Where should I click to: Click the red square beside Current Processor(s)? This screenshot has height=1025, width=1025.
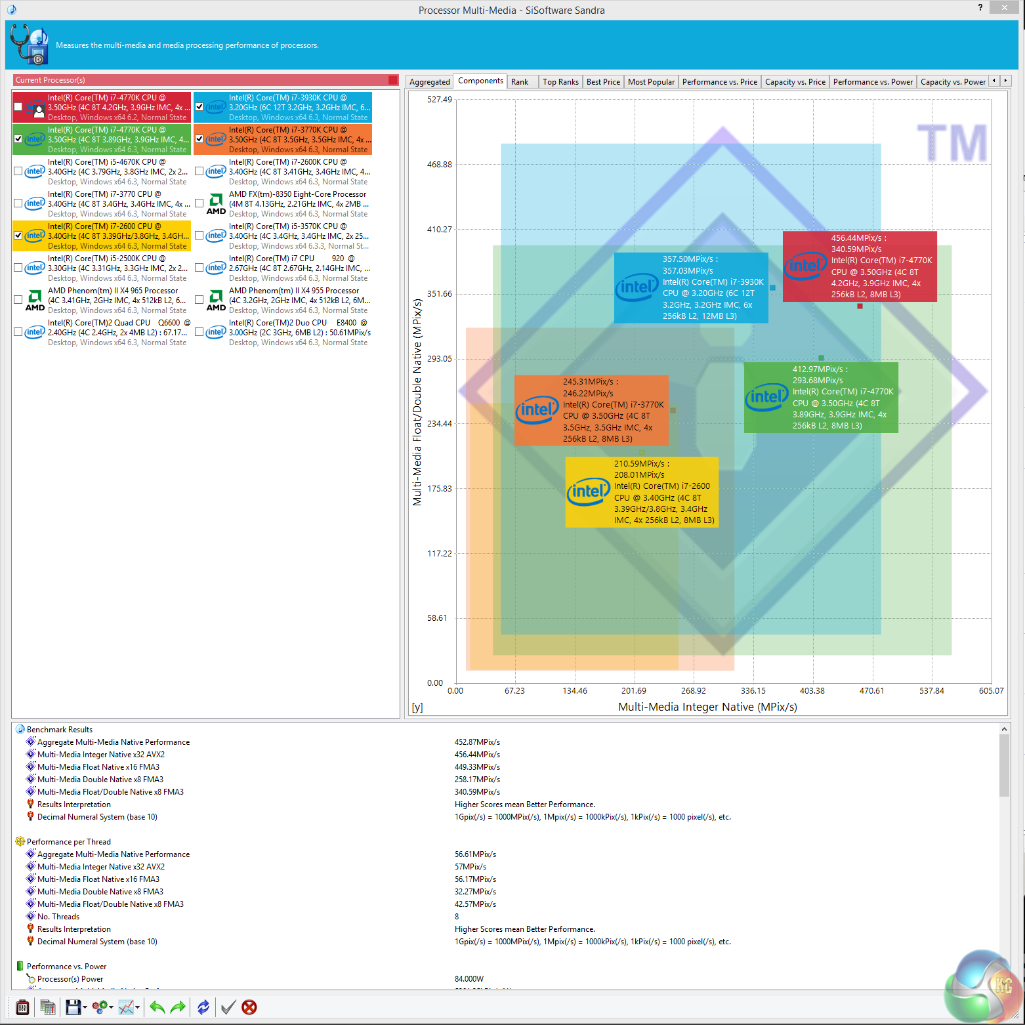click(393, 80)
